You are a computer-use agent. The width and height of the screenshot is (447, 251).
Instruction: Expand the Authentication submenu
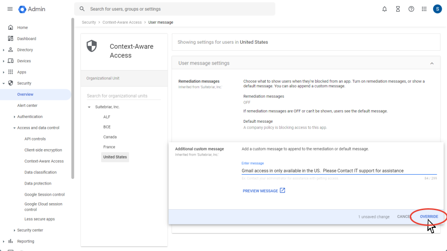tap(14, 117)
